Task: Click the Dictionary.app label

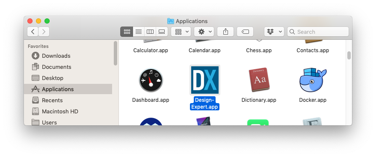Action: (x=259, y=100)
